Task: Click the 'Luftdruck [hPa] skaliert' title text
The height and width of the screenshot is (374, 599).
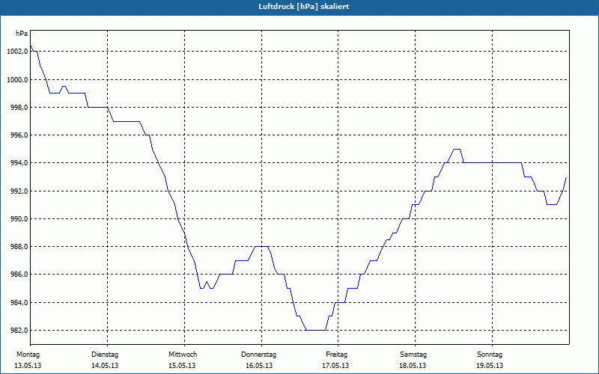Action: (x=304, y=7)
